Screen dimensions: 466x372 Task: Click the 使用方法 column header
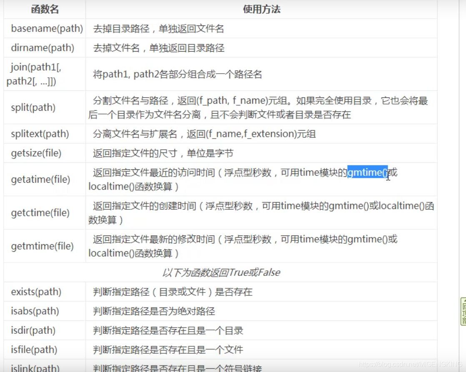coord(261,10)
